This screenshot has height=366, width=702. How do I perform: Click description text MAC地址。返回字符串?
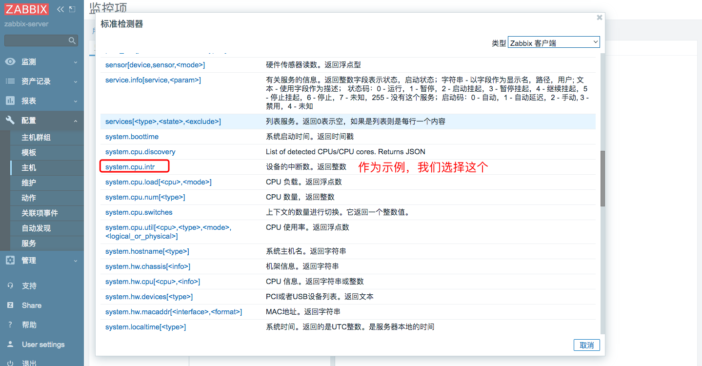coord(303,312)
